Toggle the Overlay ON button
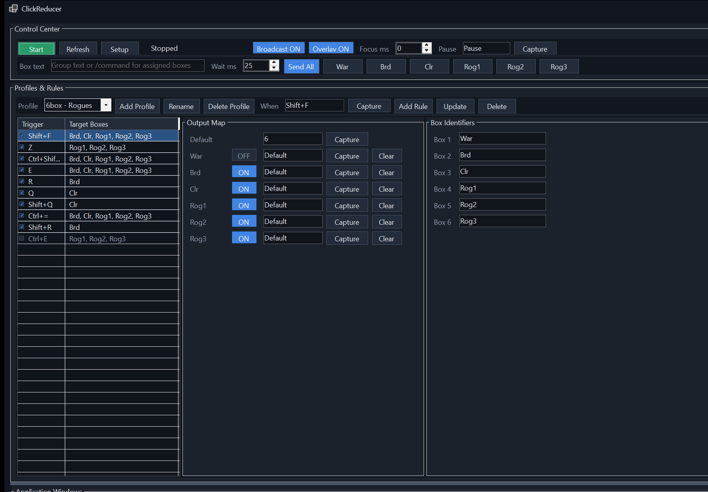The width and height of the screenshot is (708, 492). (x=331, y=49)
